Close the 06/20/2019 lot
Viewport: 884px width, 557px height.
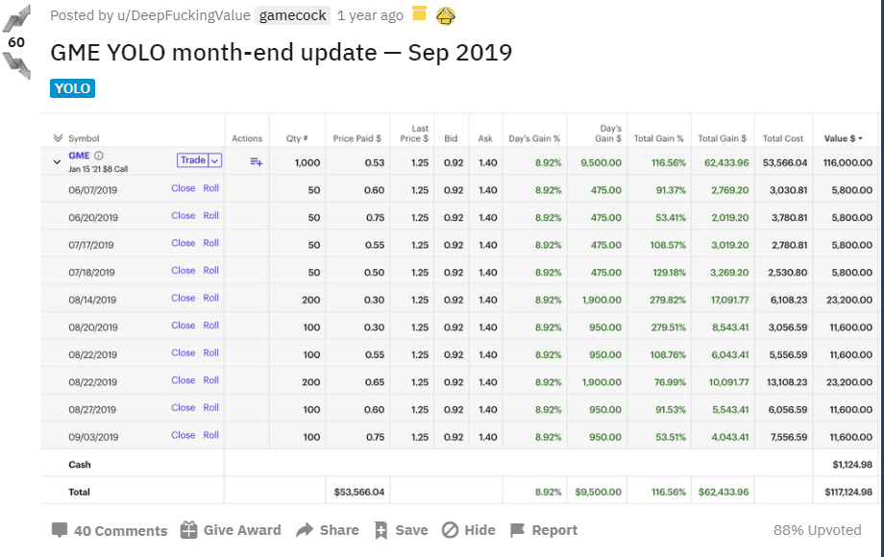[x=184, y=216]
